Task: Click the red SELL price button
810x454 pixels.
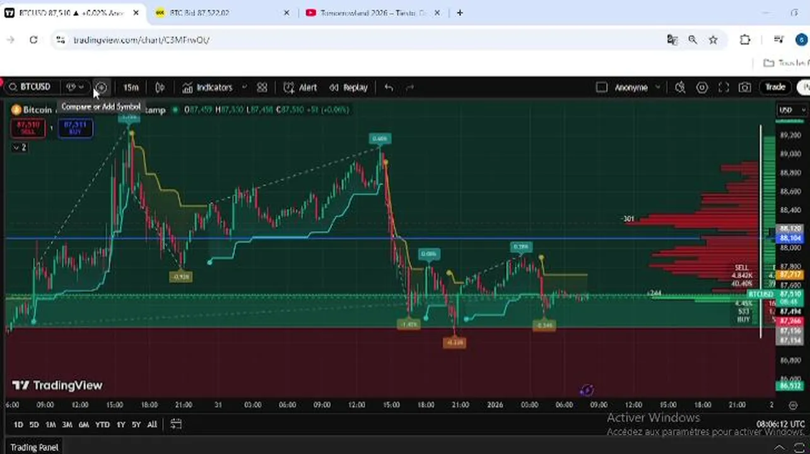Action: pos(28,128)
